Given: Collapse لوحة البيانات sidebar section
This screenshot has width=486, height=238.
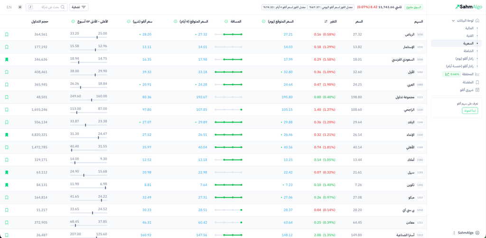Looking at the screenshot, I should (453, 21).
